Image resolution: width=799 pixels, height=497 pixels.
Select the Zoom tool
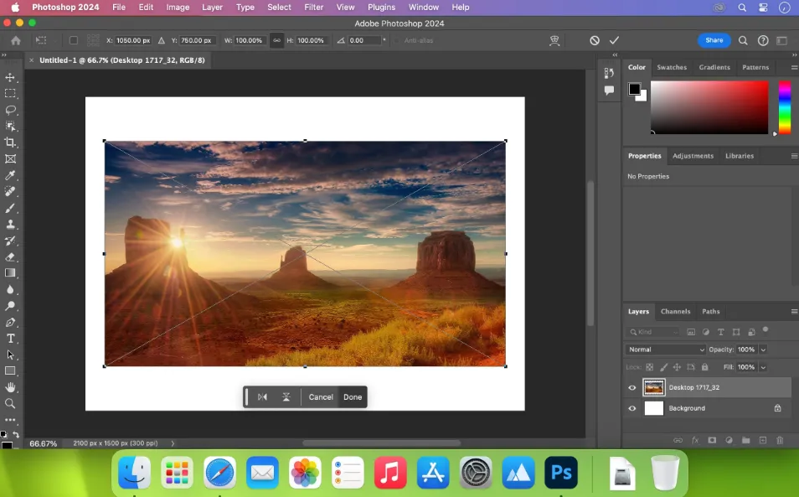10,404
